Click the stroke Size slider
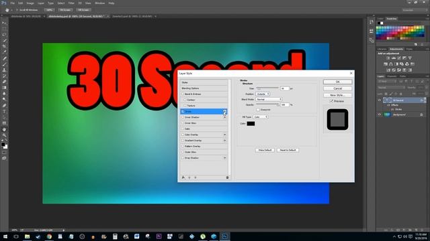Screen dimensions: 430x241 click(x=267, y=88)
